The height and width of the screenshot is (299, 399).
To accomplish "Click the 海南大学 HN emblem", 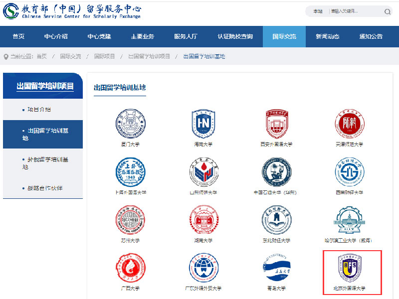I will click(202, 125).
